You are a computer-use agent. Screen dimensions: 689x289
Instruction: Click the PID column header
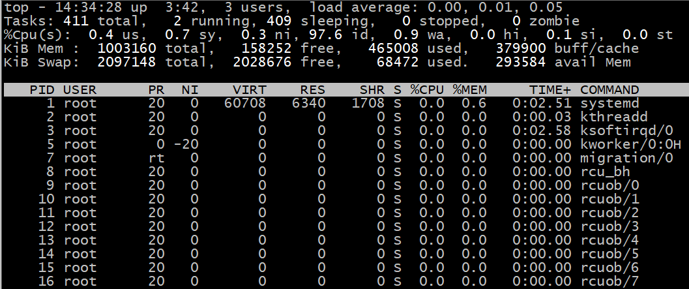(42, 90)
